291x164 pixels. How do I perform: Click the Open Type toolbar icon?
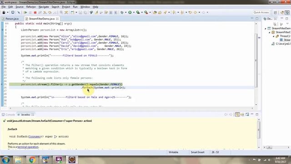pyautogui.click(x=155, y=12)
